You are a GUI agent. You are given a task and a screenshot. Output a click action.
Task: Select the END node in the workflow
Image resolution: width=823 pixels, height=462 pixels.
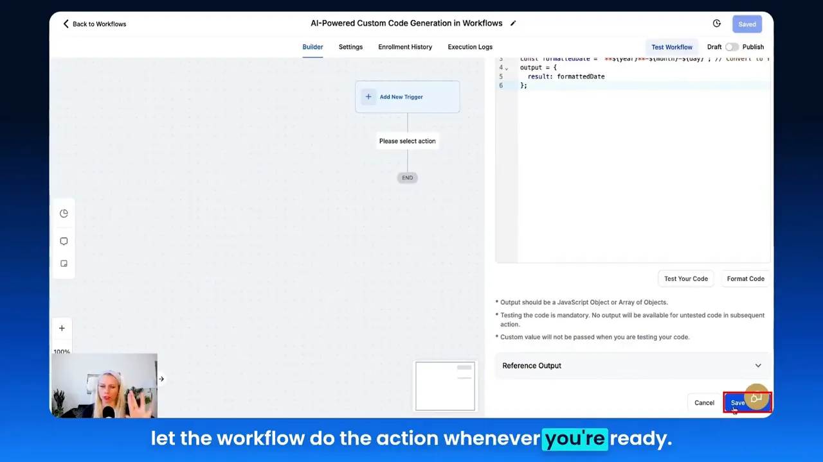(x=408, y=178)
